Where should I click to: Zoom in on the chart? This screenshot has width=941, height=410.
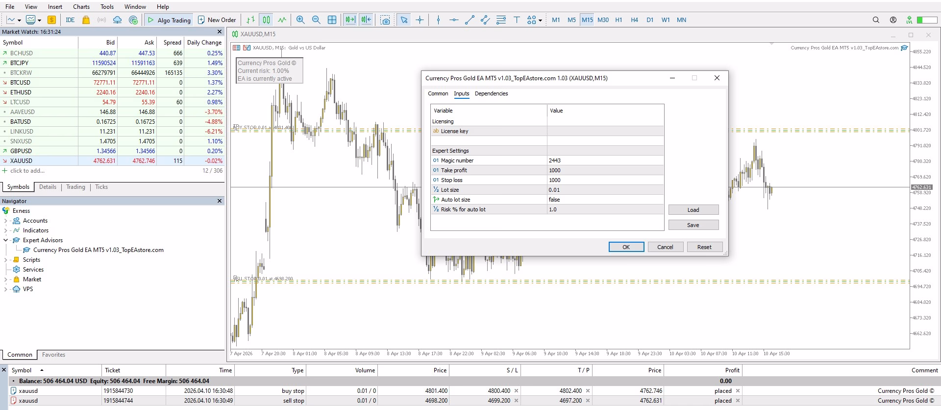tap(300, 20)
